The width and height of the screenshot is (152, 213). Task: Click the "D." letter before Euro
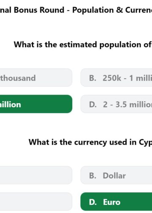[93, 202]
